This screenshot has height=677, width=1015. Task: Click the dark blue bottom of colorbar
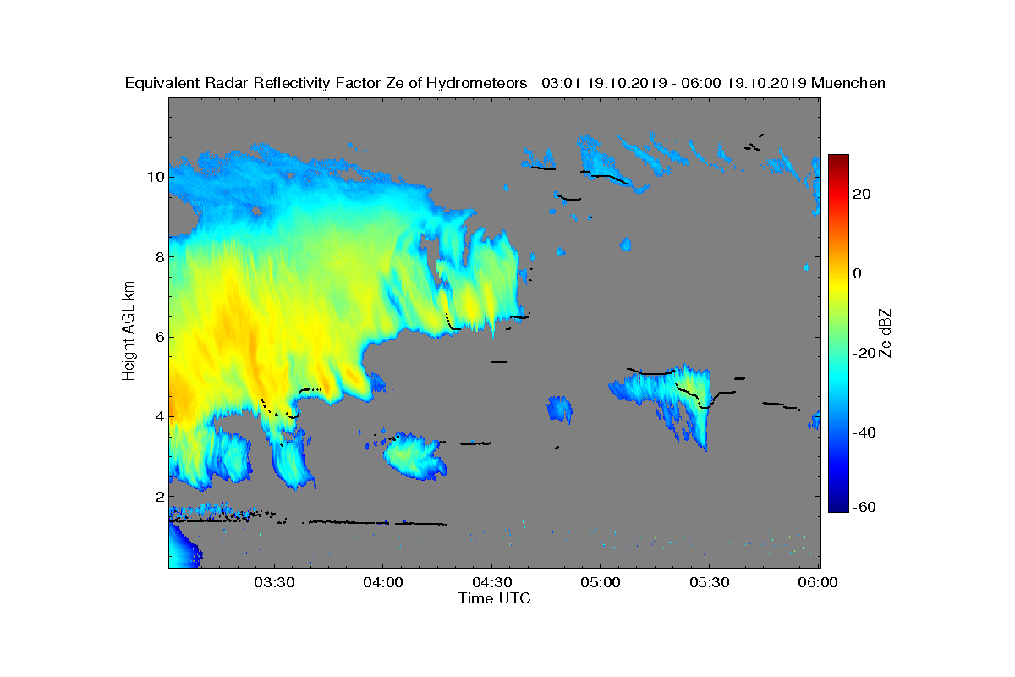(x=838, y=506)
